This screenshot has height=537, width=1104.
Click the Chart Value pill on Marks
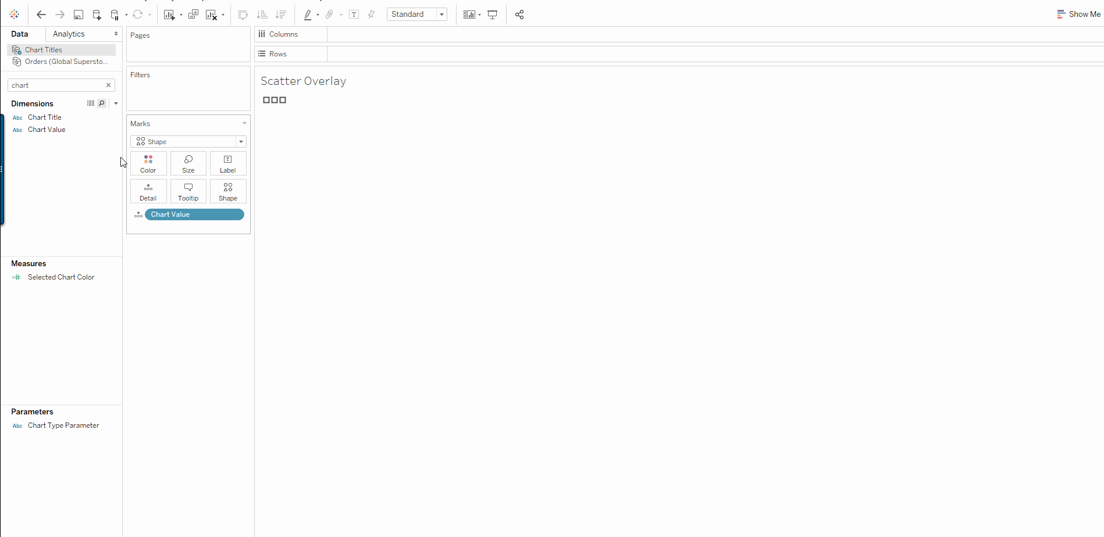(194, 214)
